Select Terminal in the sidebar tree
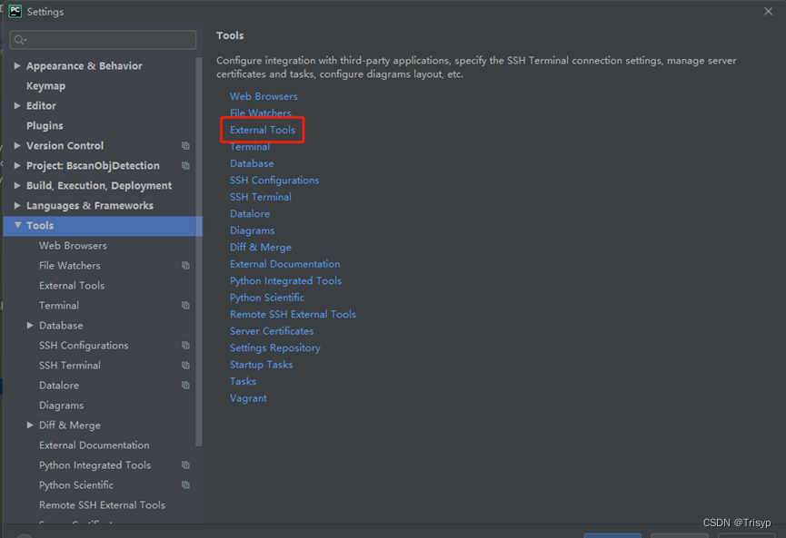The image size is (786, 538). (x=59, y=306)
